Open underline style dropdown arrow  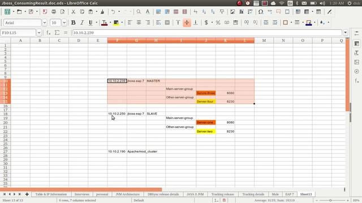point(96,23)
